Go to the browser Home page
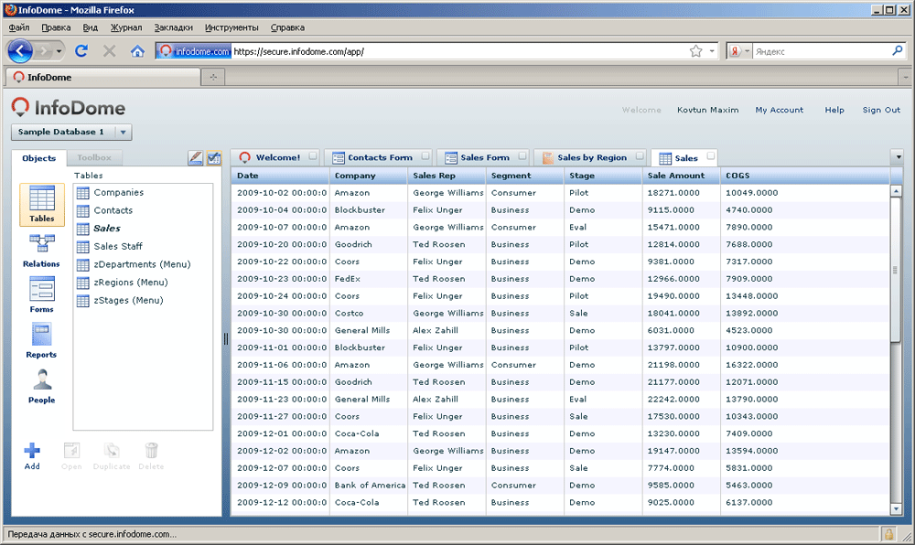 pos(137,51)
